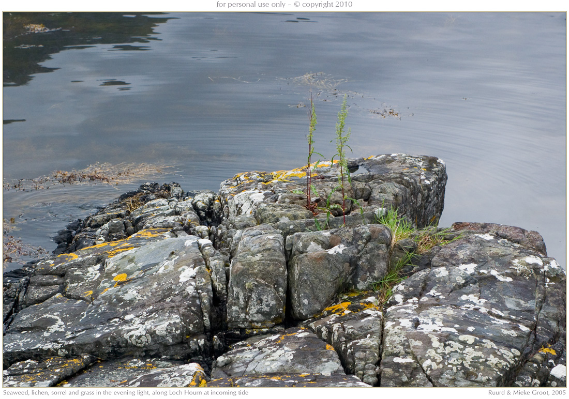This screenshot has width=569, height=399.
Task: Click the caption 'Seaweed, lichen, sorrel and grass in the evening light, along Loch Hourn at incoming tide'
Action: tap(126, 392)
